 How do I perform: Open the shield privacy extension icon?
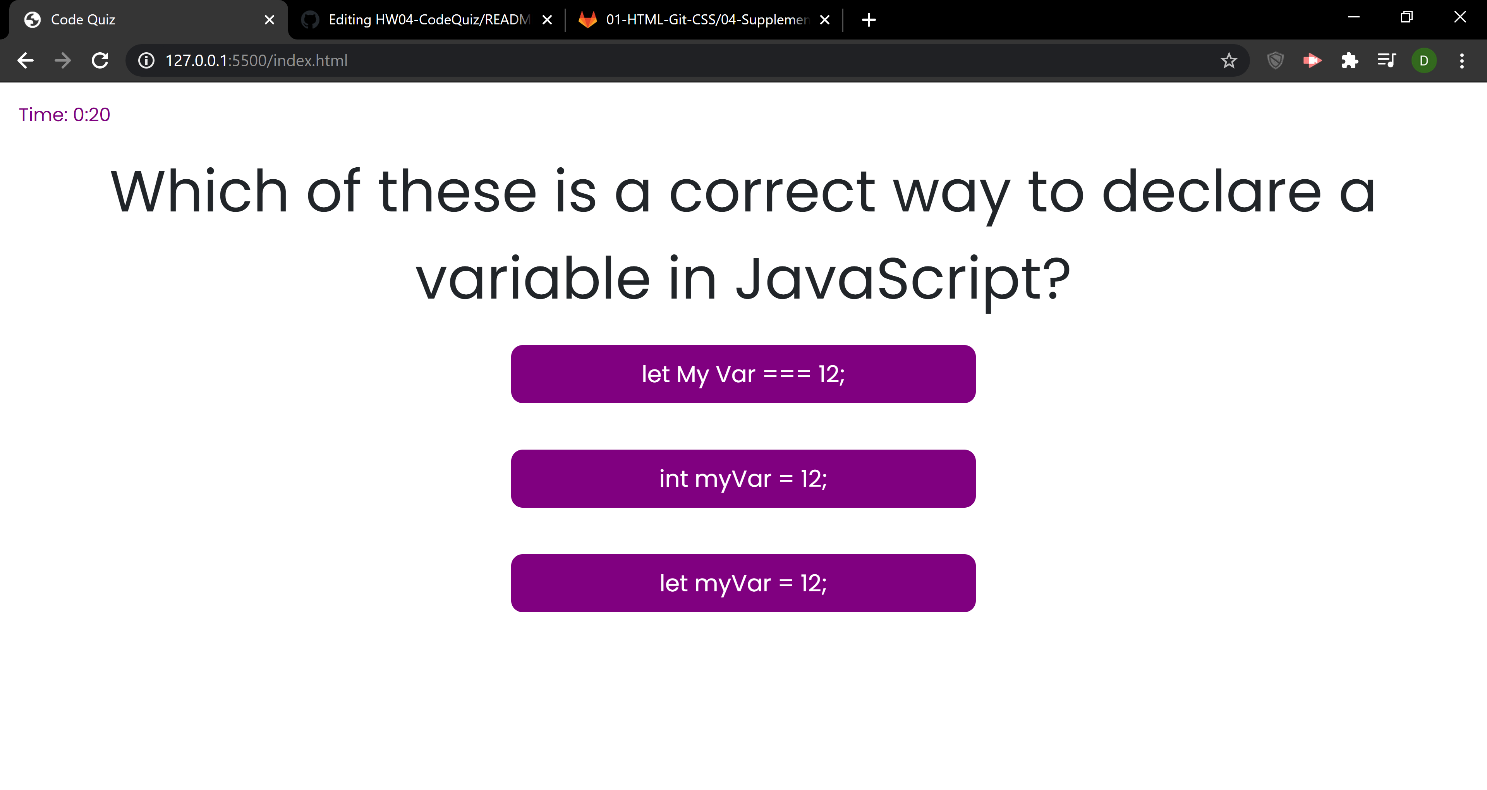coord(1275,60)
